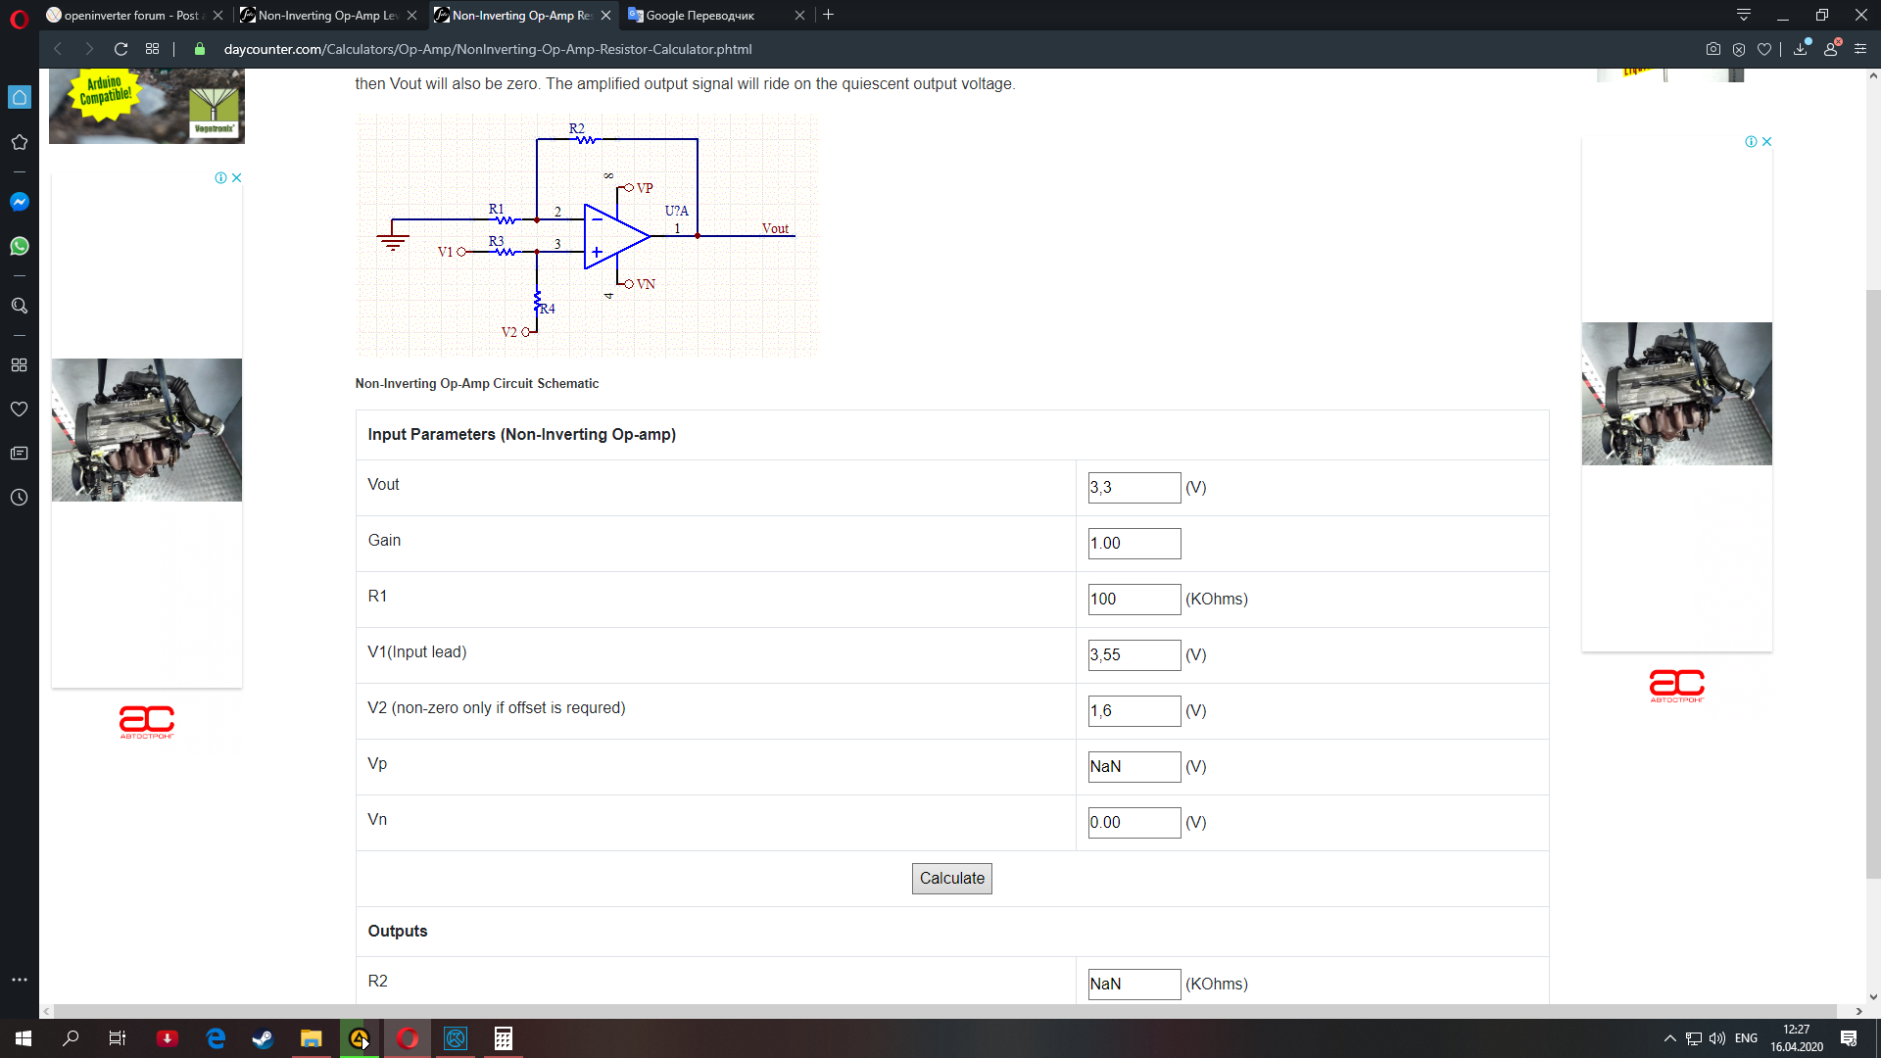This screenshot has width=1881, height=1058.
Task: Open Messenger in Opera sidebar
Action: pyautogui.click(x=19, y=202)
